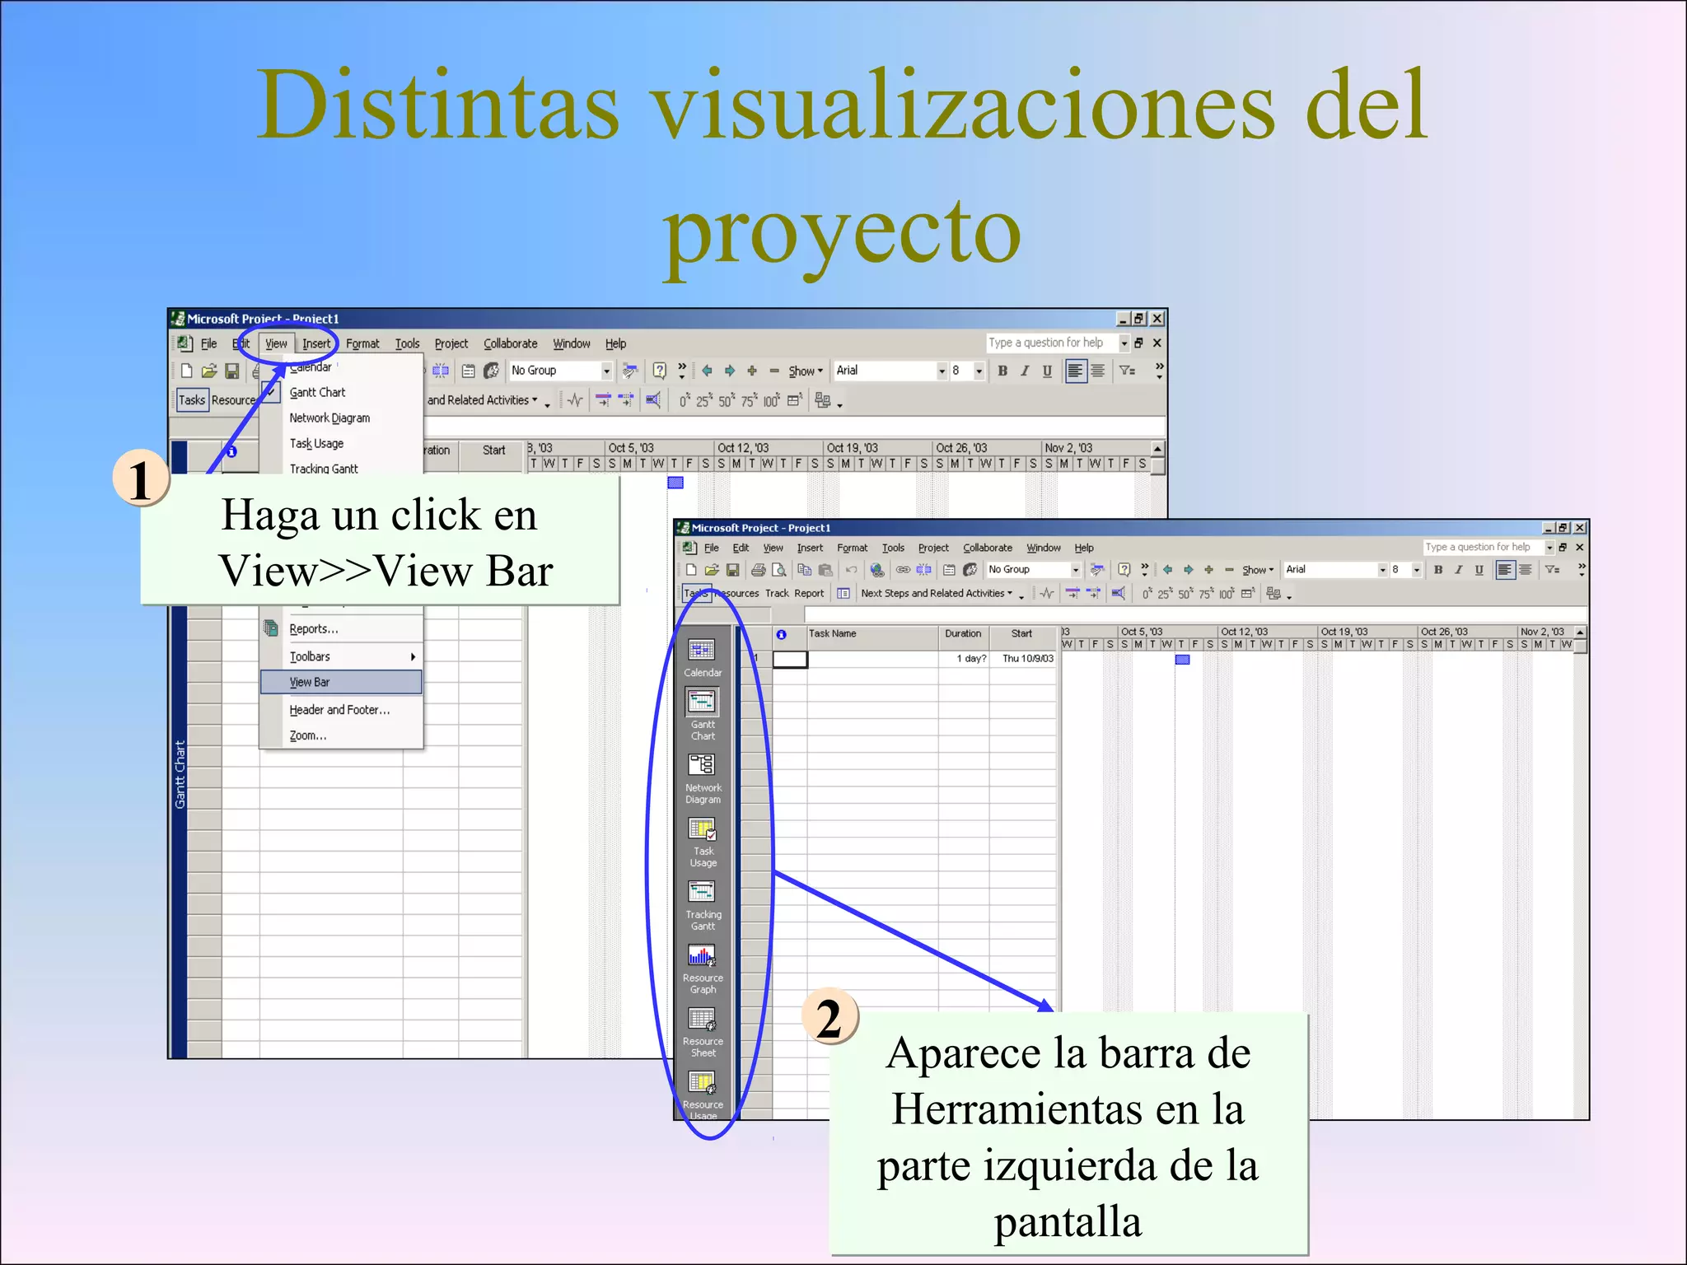The image size is (1687, 1265).
Task: Toggle Italic in the front window toolbar
Action: [1459, 569]
